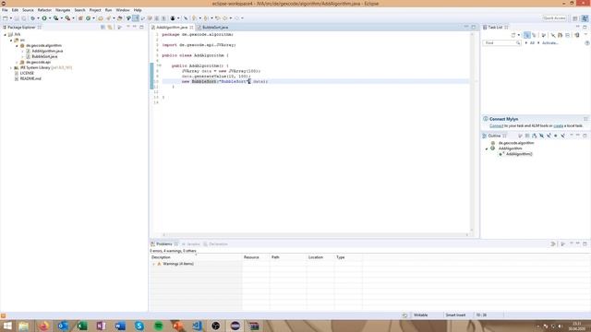Image resolution: width=591 pixels, height=332 pixels.
Task: Collapse the src folder node
Action: pos(11,41)
